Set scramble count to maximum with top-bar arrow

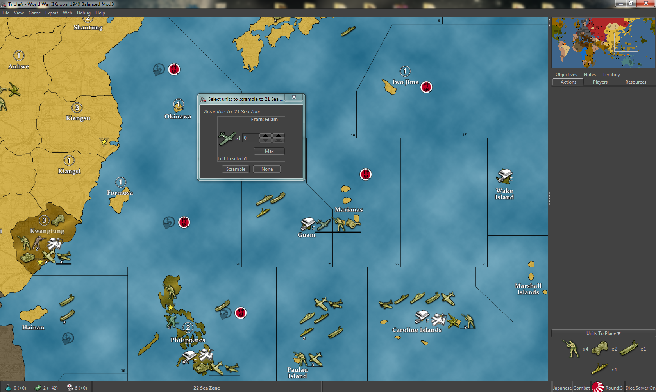point(278,136)
